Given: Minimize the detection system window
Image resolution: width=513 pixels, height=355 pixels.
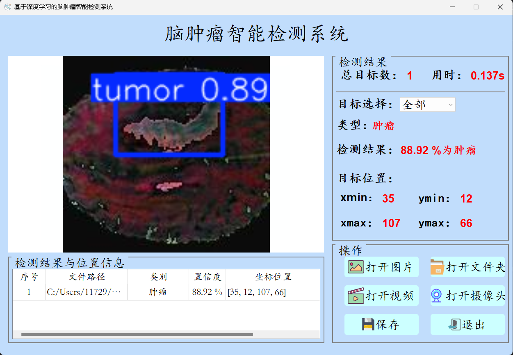Looking at the screenshot, I should pyautogui.click(x=452, y=7).
